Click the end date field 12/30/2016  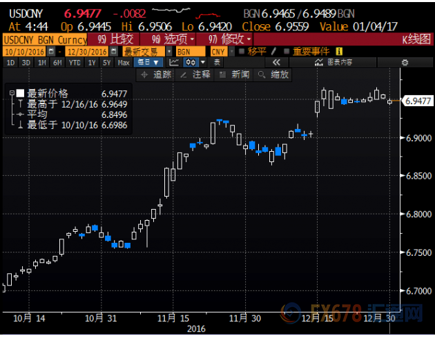88,52
